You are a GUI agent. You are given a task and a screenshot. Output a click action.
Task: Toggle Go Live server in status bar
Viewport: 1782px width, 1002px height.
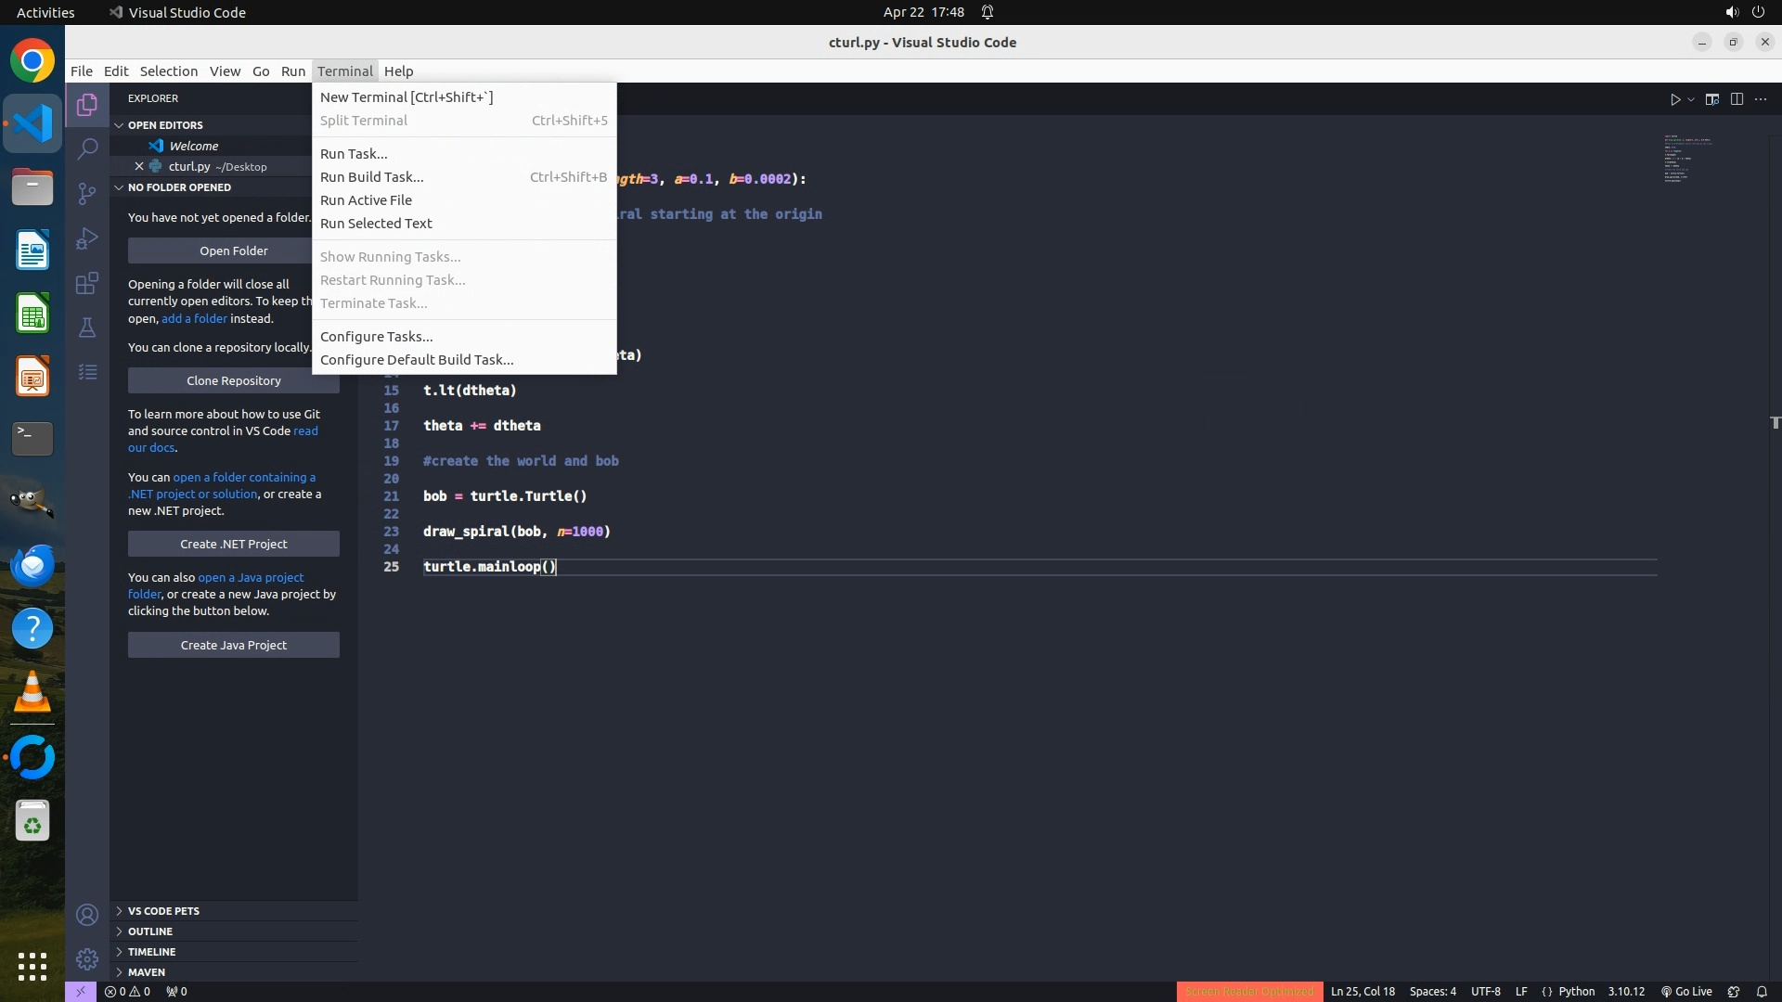1686,992
